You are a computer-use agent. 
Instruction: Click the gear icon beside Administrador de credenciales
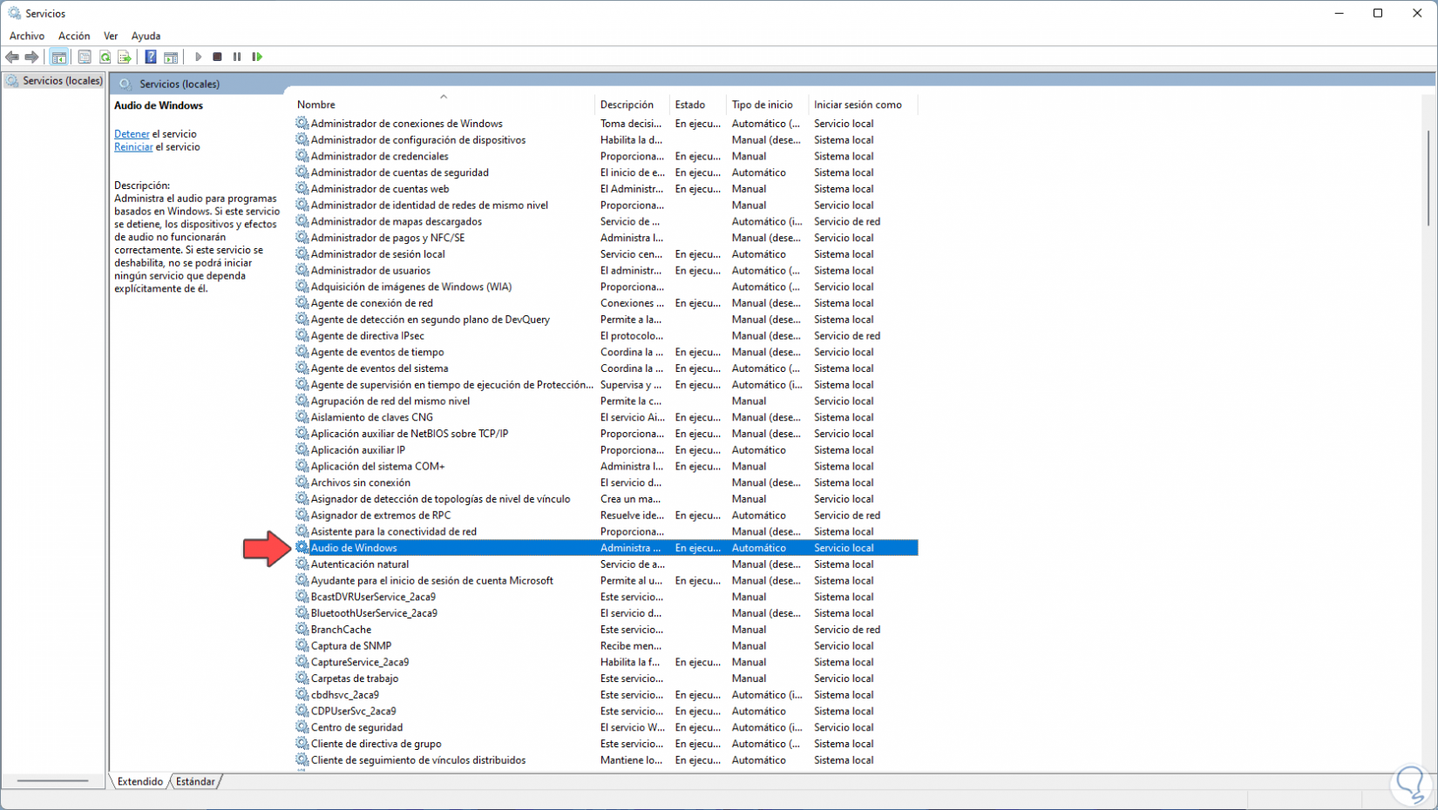[302, 156]
